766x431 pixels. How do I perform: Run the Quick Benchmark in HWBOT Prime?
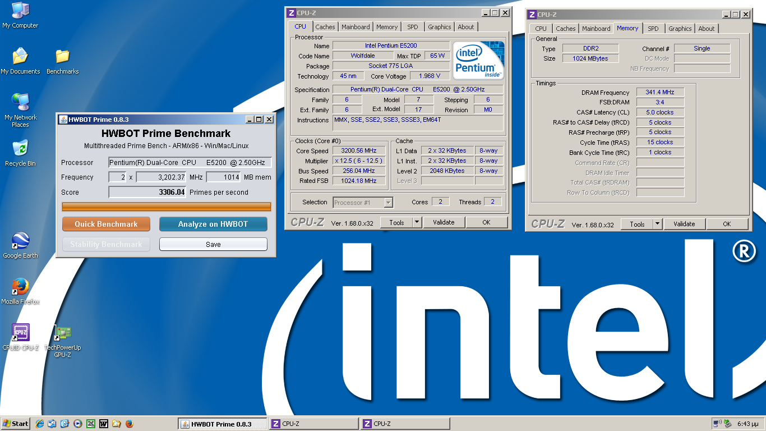pyautogui.click(x=106, y=224)
